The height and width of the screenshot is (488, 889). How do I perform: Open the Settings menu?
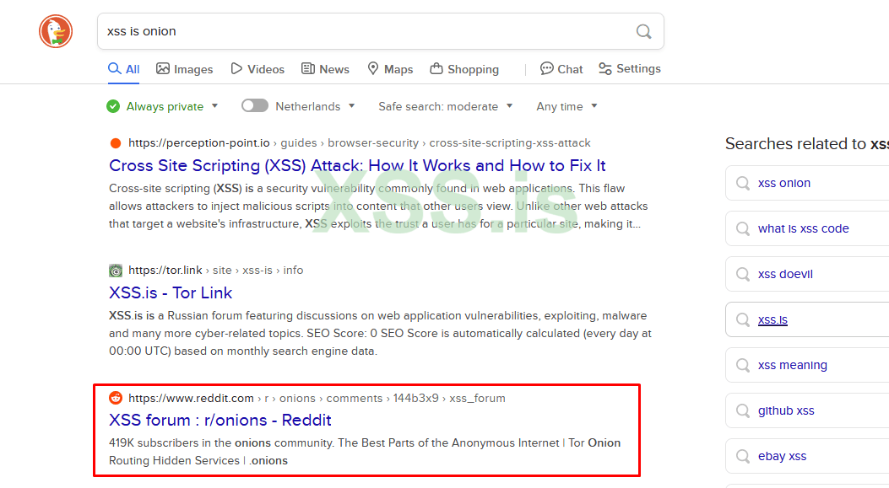click(629, 69)
